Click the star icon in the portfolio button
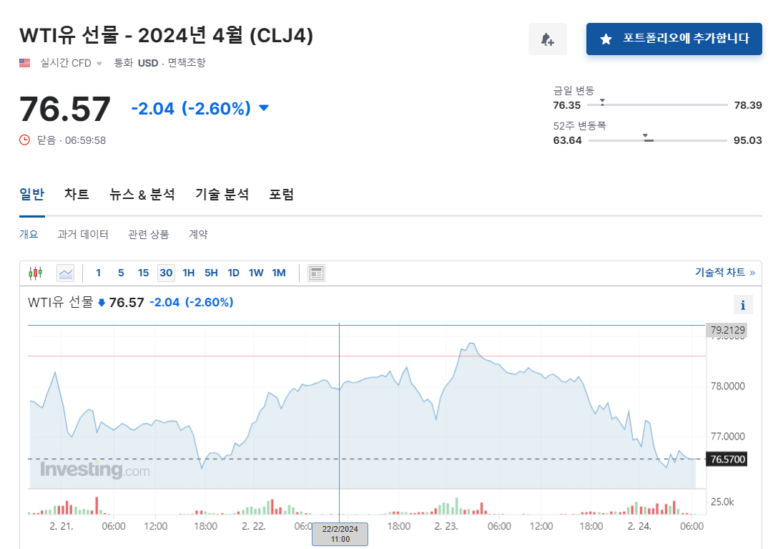This screenshot has height=549, width=773. (609, 39)
